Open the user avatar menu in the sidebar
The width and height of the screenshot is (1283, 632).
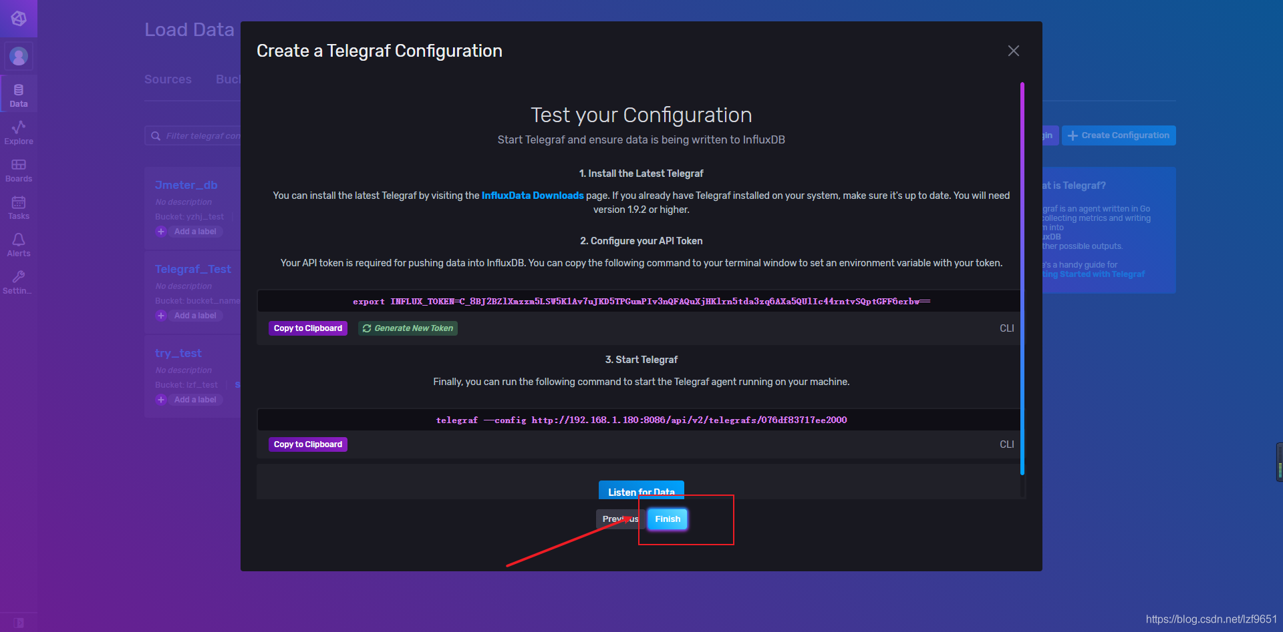point(19,56)
